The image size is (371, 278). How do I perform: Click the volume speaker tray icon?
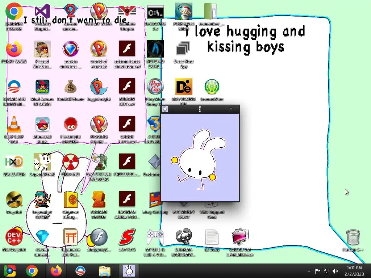point(335,271)
